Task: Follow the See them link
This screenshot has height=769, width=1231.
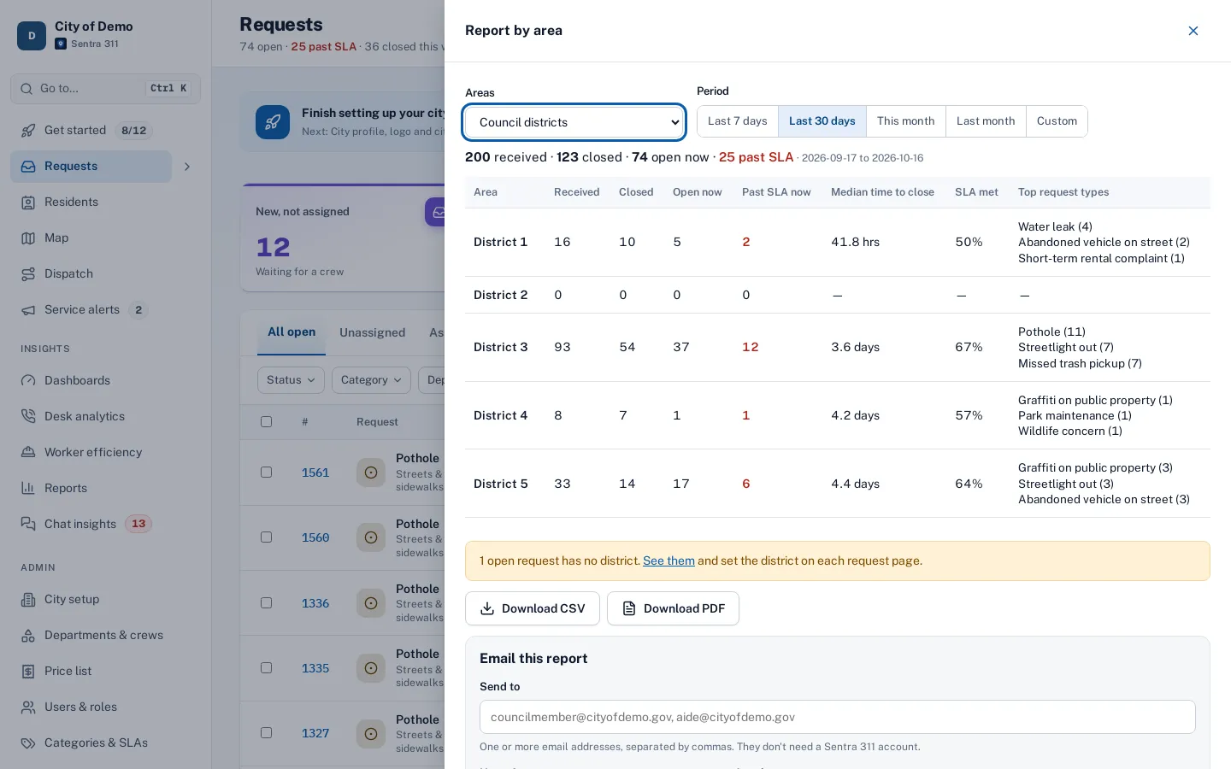Action: click(x=669, y=561)
